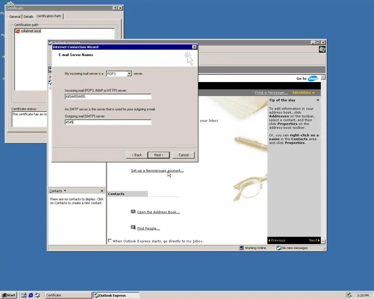Screen dimensions: 374x299
Task: Click the system tray network icon
Action: (x=349, y=295)
